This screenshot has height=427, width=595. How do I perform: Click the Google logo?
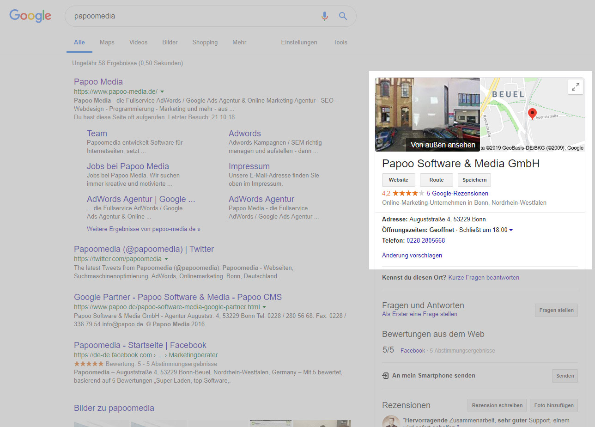click(x=30, y=16)
